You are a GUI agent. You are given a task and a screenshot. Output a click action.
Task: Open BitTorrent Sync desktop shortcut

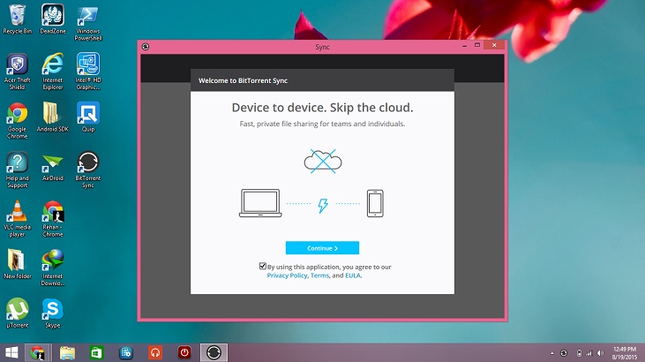(88, 163)
